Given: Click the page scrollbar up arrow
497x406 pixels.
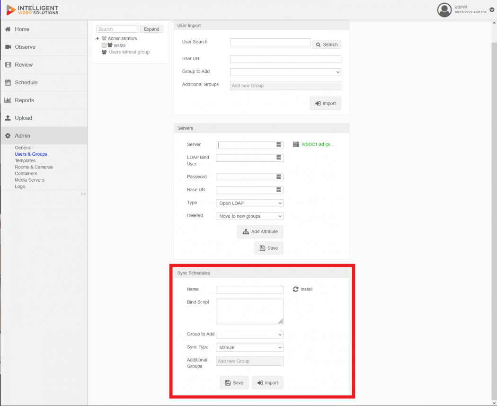Looking at the screenshot, I should click(x=494, y=23).
